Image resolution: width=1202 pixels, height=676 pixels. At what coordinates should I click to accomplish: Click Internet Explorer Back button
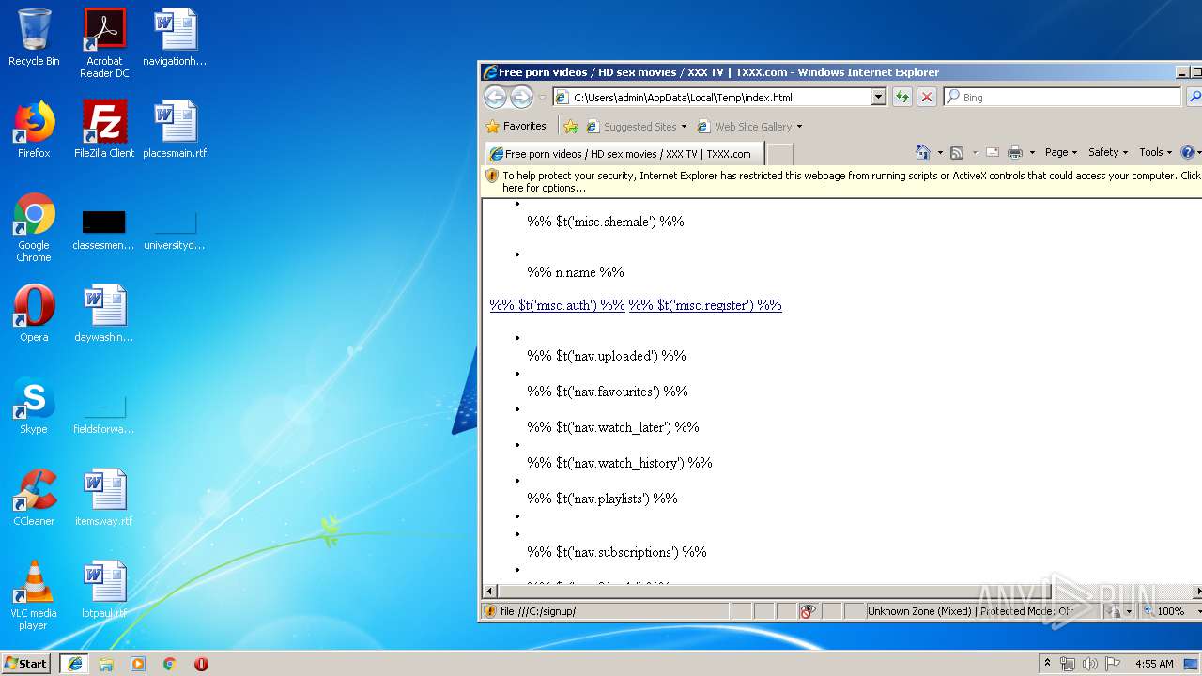click(x=495, y=97)
